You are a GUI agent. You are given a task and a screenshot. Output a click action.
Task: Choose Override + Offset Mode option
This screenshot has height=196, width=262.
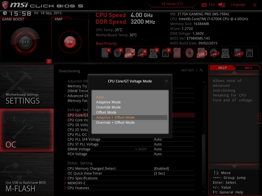coord(130,122)
